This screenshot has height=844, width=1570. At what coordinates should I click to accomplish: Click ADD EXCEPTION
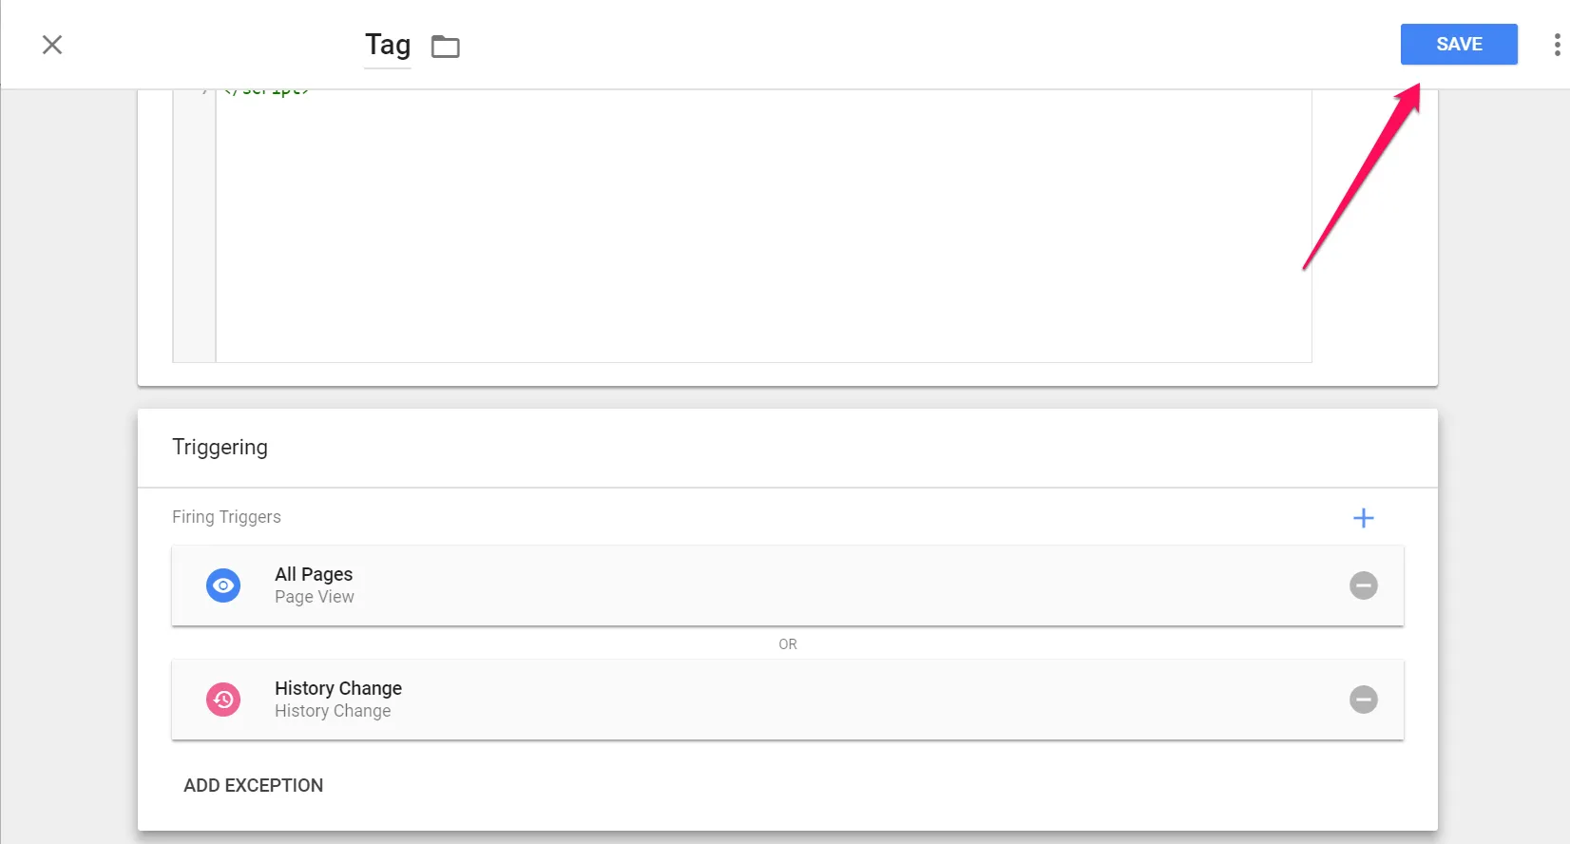[x=253, y=785]
